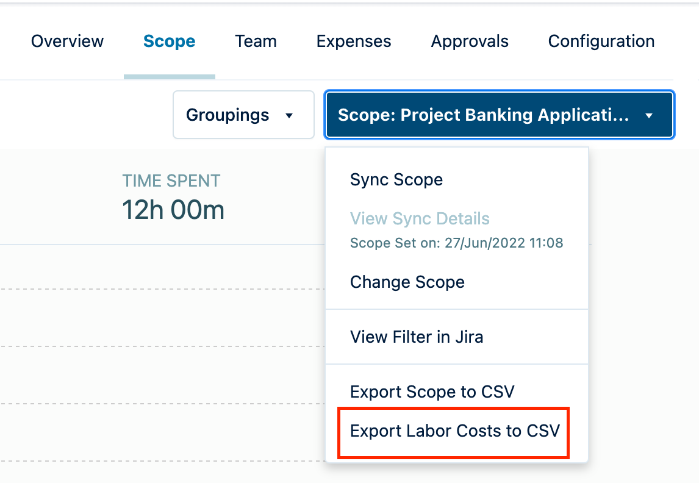Image resolution: width=699 pixels, height=483 pixels.
Task: Open the Configuration tab
Action: (601, 41)
